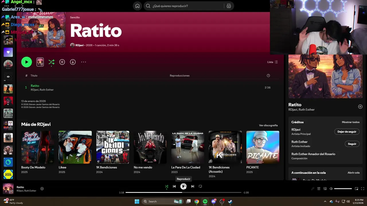Open the miniplayer icon
Viewport: 367px width, 206px height.
356,189
